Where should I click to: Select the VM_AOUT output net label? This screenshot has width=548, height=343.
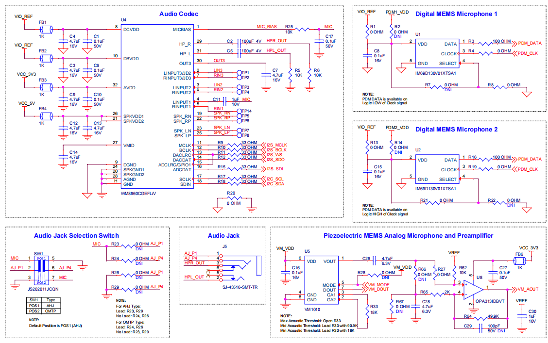[527, 289]
